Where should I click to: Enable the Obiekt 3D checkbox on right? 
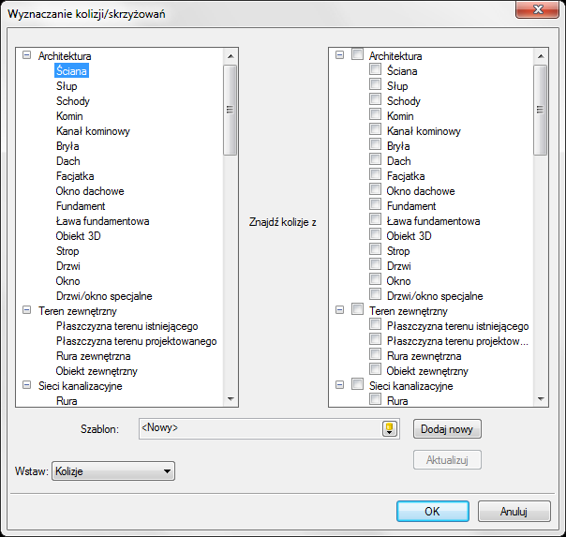coord(376,234)
